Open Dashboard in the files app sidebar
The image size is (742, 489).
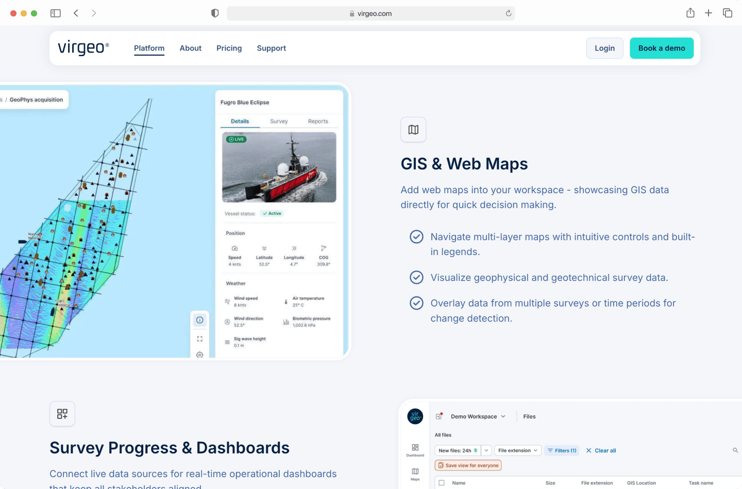click(415, 450)
